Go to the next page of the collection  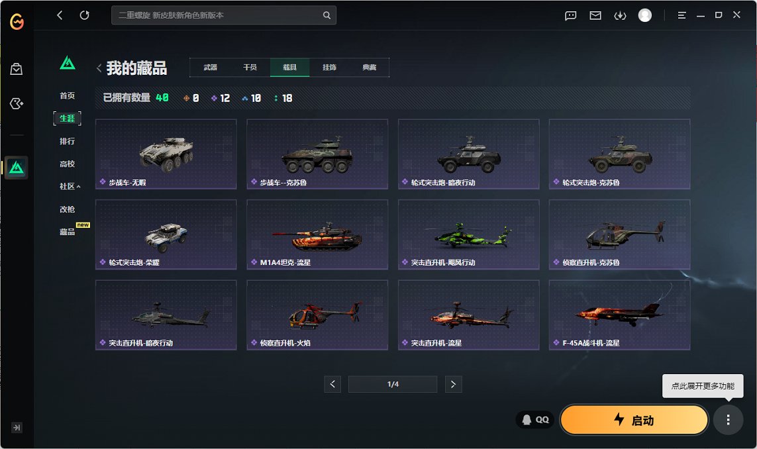pos(453,384)
